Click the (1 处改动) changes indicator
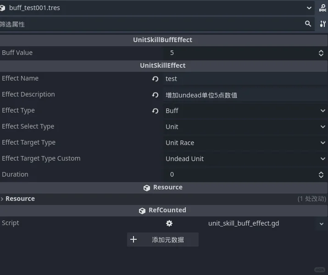 coord(311,199)
